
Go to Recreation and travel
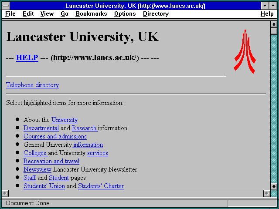coord(51,161)
